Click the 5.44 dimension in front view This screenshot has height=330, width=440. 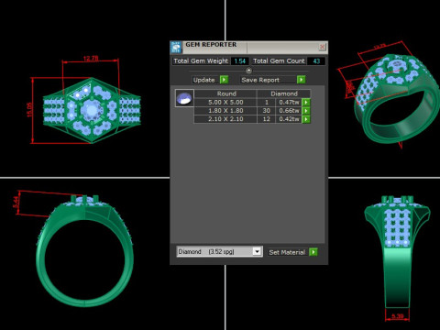pos(16,202)
